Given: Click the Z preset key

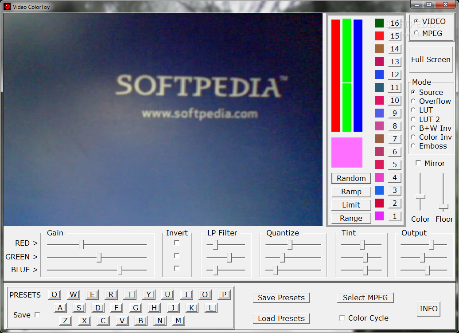Looking at the screenshot, I should pos(66,321).
